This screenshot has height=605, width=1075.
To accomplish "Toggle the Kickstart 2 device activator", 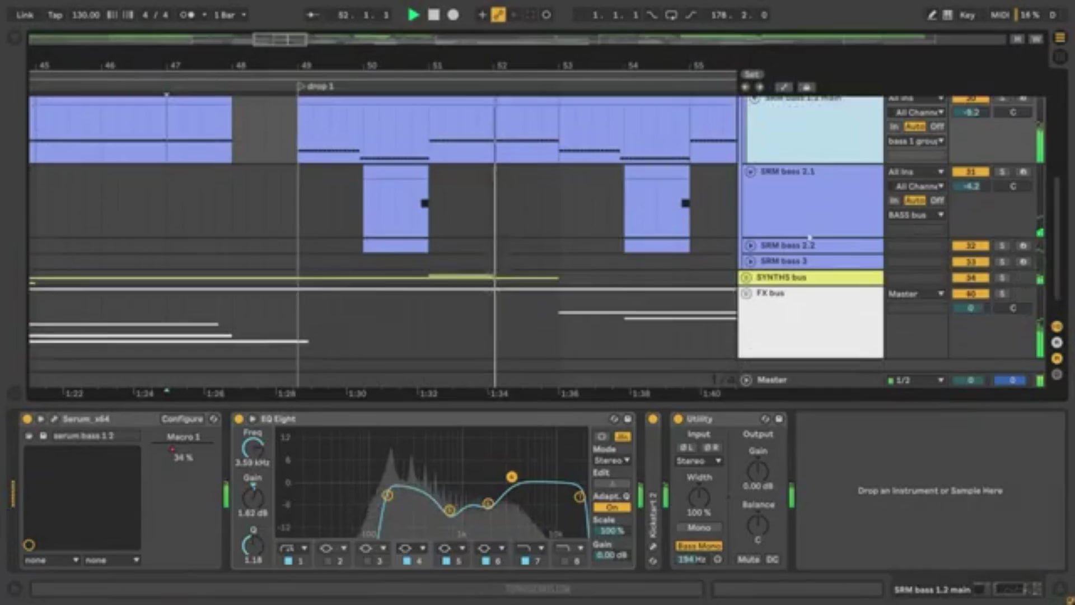I will click(653, 419).
